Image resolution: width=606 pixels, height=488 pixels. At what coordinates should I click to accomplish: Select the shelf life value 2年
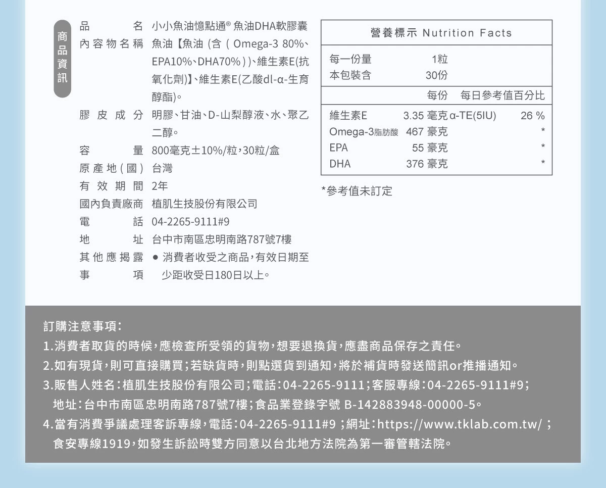click(160, 185)
